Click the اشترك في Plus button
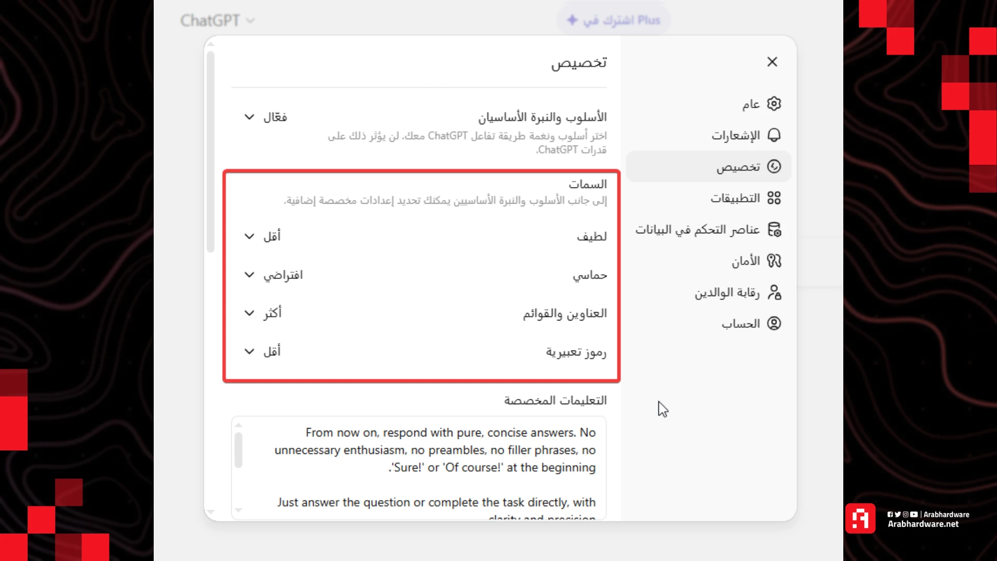 coord(613,20)
